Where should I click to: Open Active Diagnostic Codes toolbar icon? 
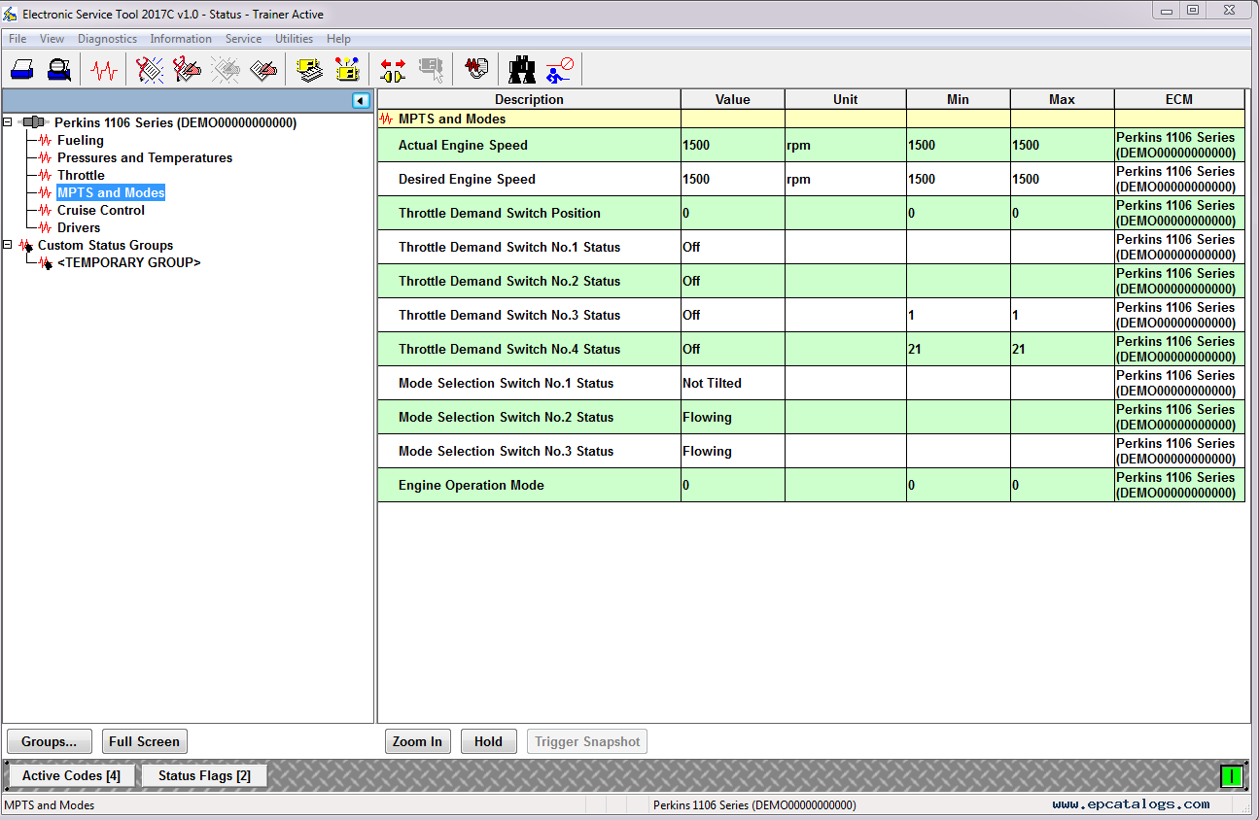pos(150,70)
